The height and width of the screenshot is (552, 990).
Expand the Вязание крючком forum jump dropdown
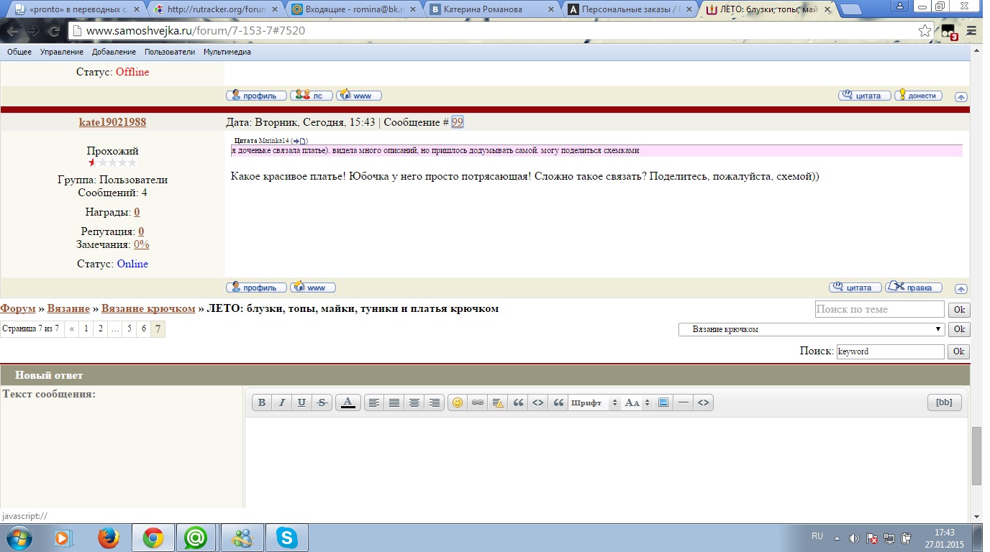tap(812, 329)
